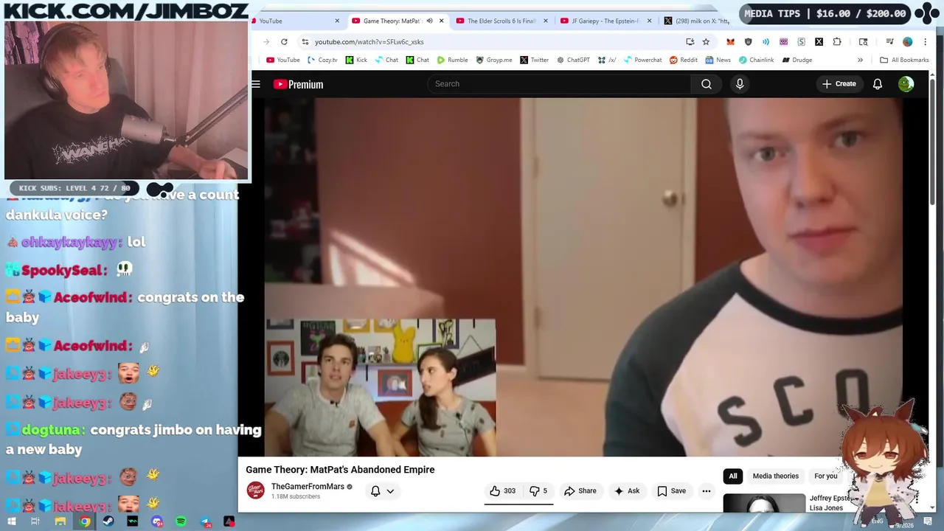Like the video with thumbs up
This screenshot has height=531, width=944.
[x=502, y=490]
